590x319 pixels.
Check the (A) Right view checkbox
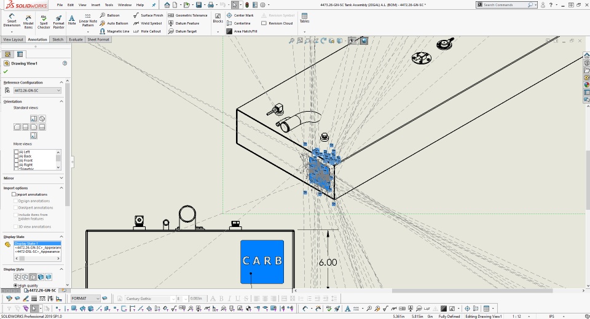[x=16, y=165]
